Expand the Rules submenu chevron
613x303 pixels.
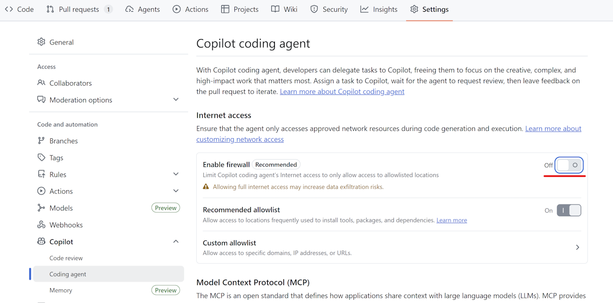[176, 174]
